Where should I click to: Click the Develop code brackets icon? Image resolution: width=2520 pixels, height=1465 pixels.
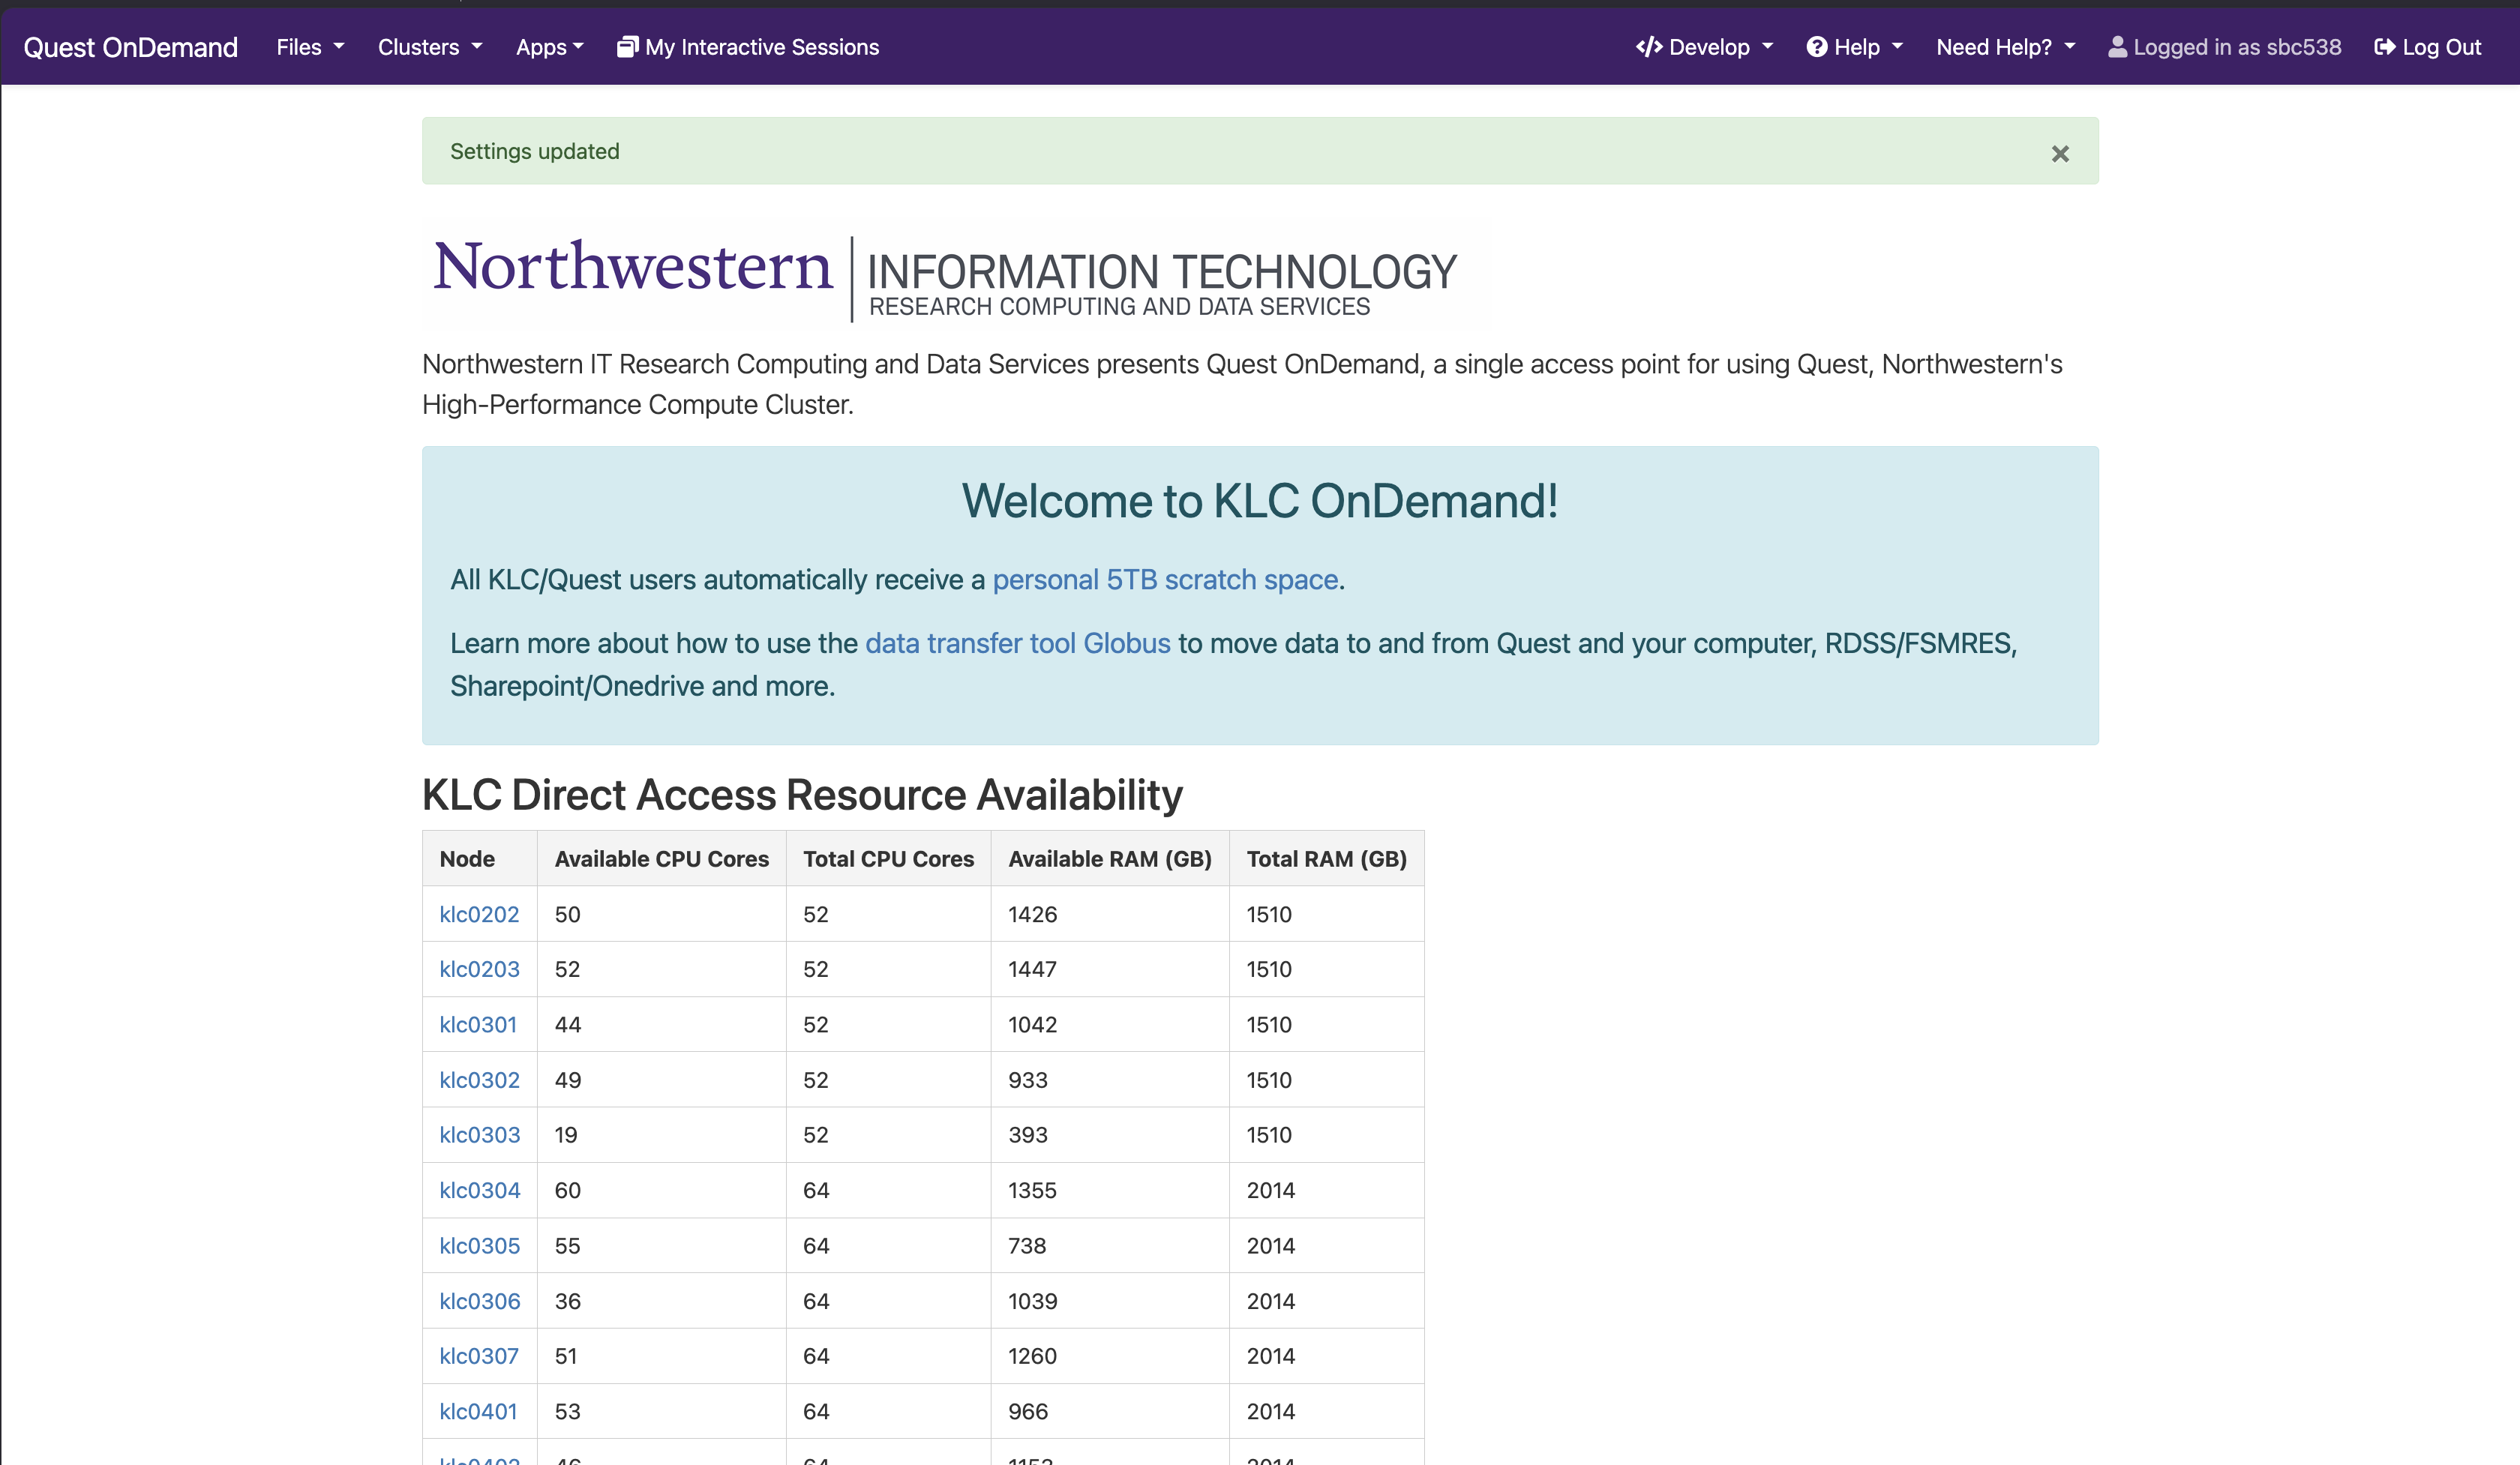(1649, 47)
